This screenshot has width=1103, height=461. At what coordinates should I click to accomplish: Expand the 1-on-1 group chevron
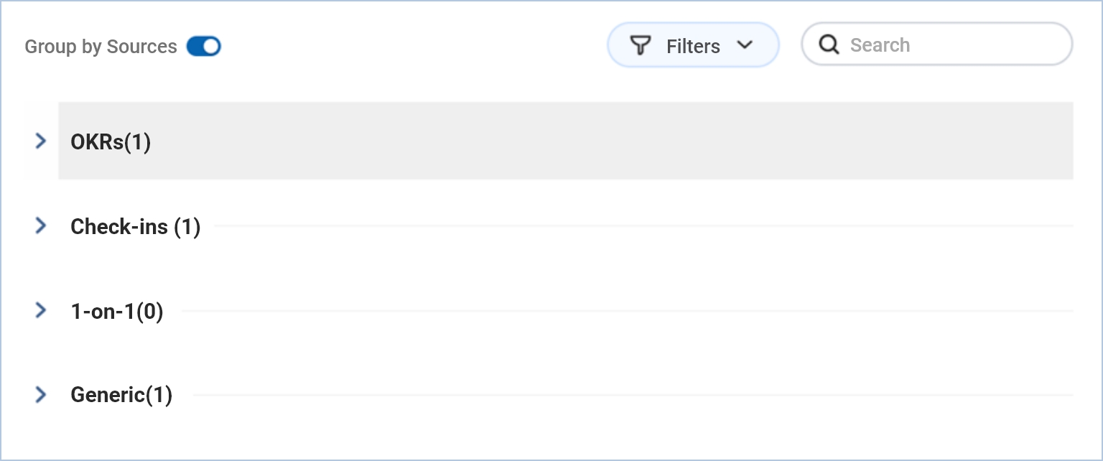click(41, 310)
